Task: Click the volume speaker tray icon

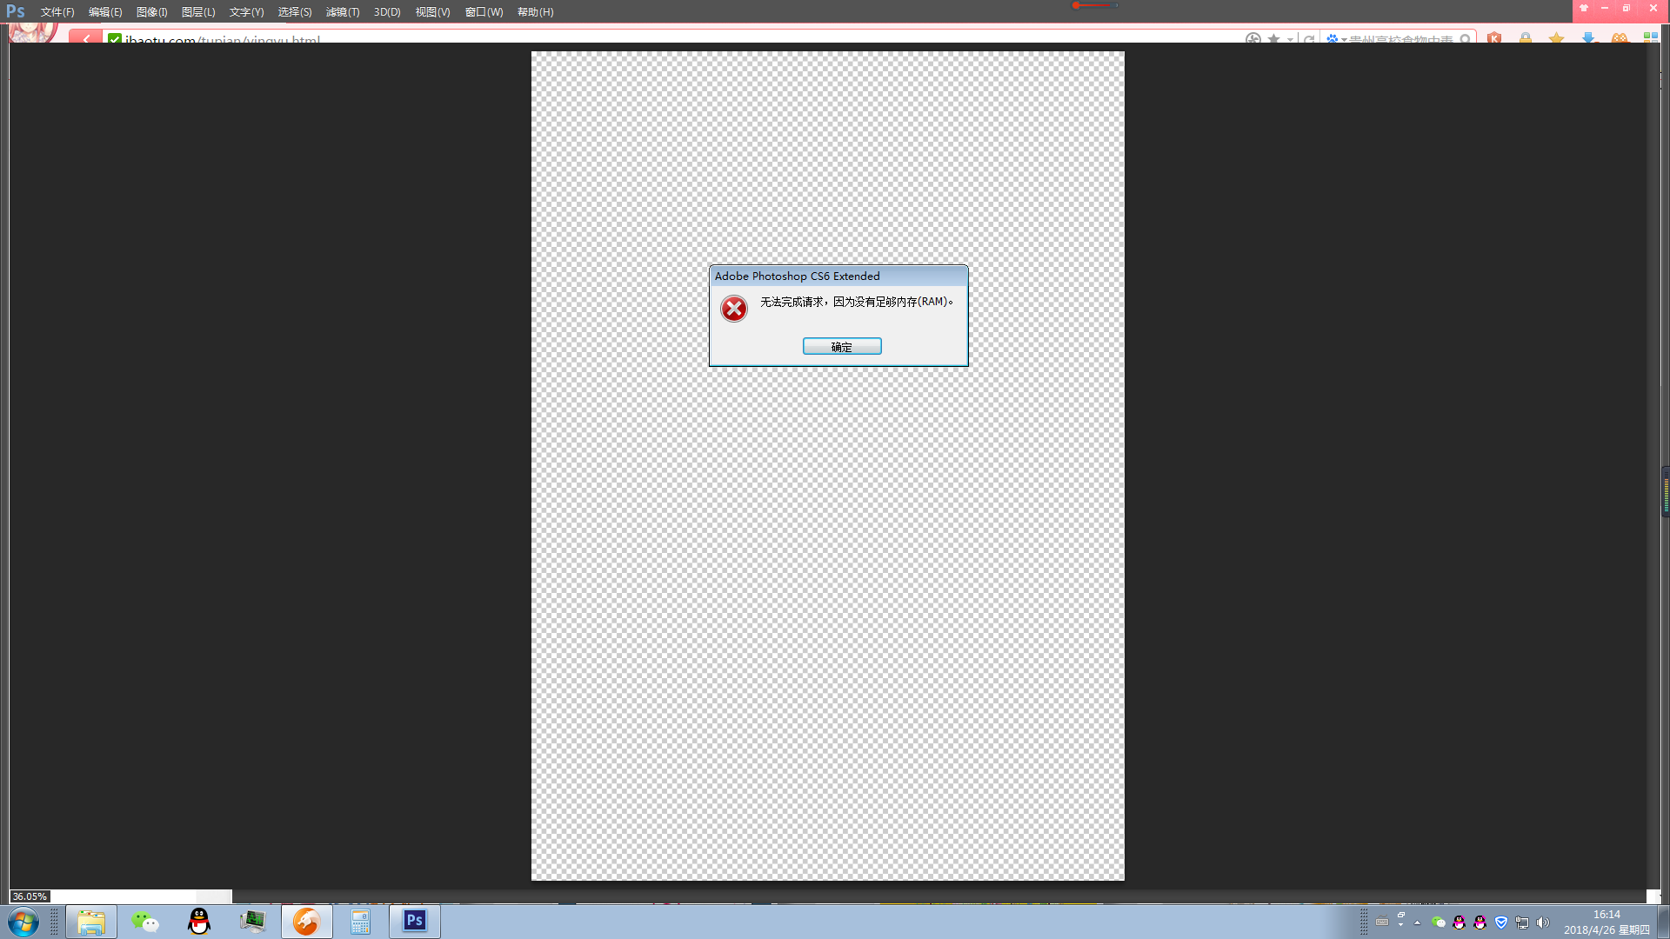Action: coord(1543,922)
